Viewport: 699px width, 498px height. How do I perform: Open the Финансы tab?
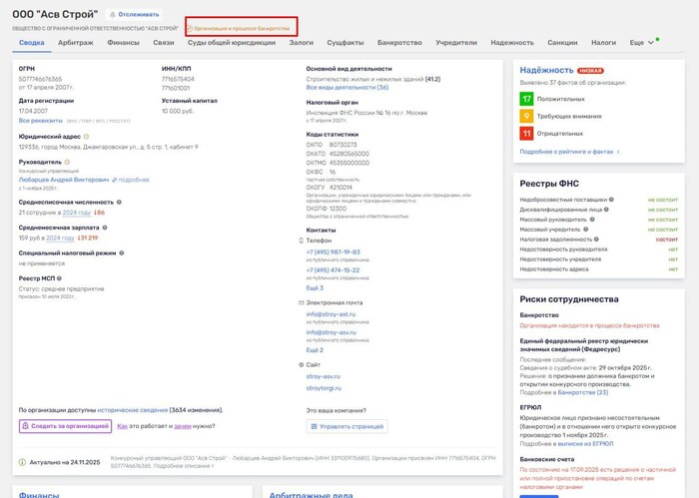coord(123,43)
